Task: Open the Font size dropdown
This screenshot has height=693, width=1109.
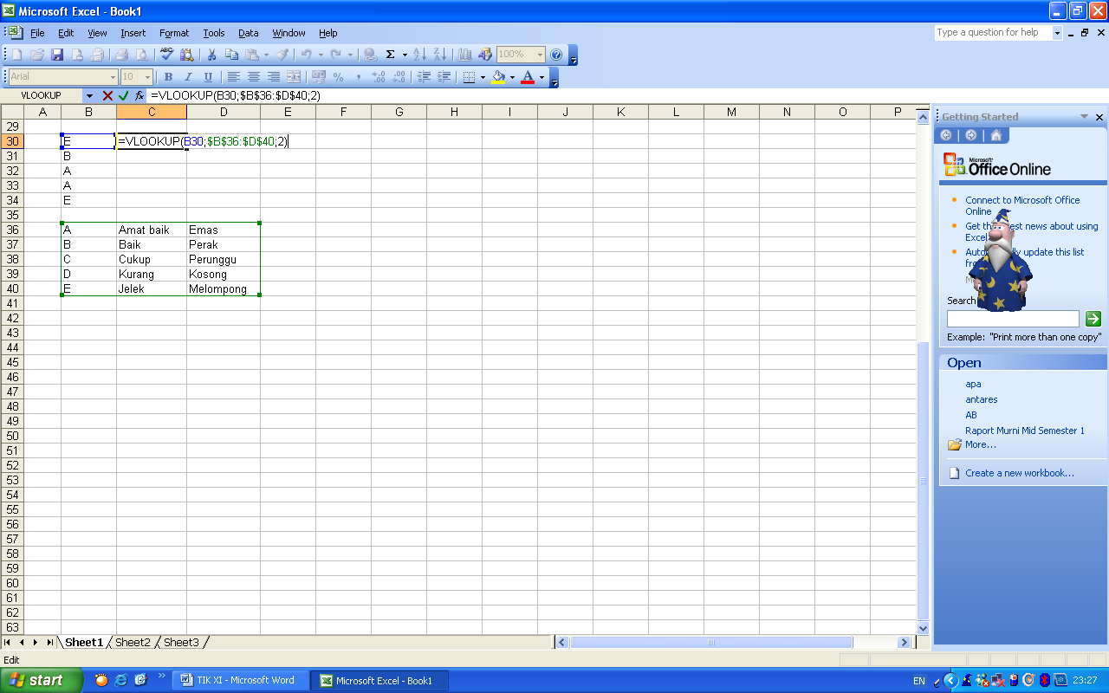Action: tap(147, 77)
